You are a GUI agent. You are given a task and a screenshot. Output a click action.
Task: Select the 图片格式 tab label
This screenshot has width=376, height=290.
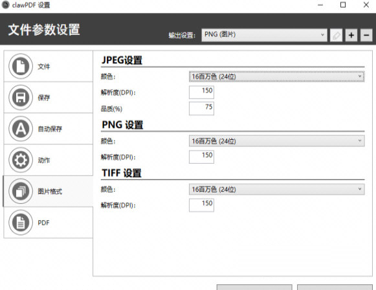point(50,192)
